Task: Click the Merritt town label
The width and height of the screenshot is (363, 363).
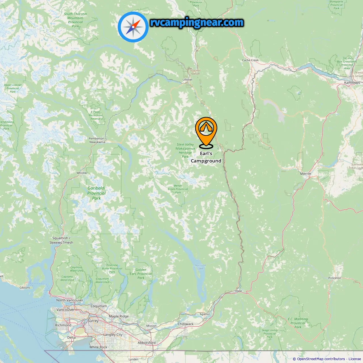Action: (306, 174)
